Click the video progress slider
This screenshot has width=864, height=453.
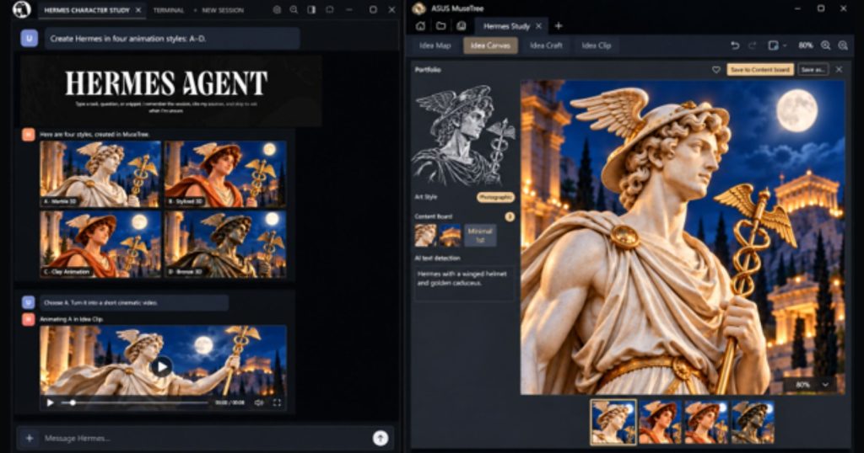point(135,402)
